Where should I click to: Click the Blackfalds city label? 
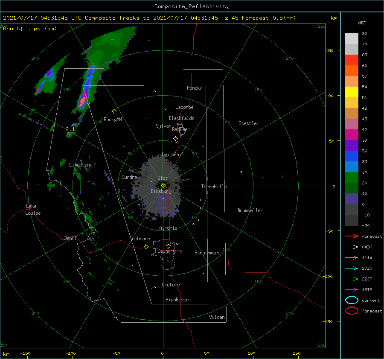point(181,118)
